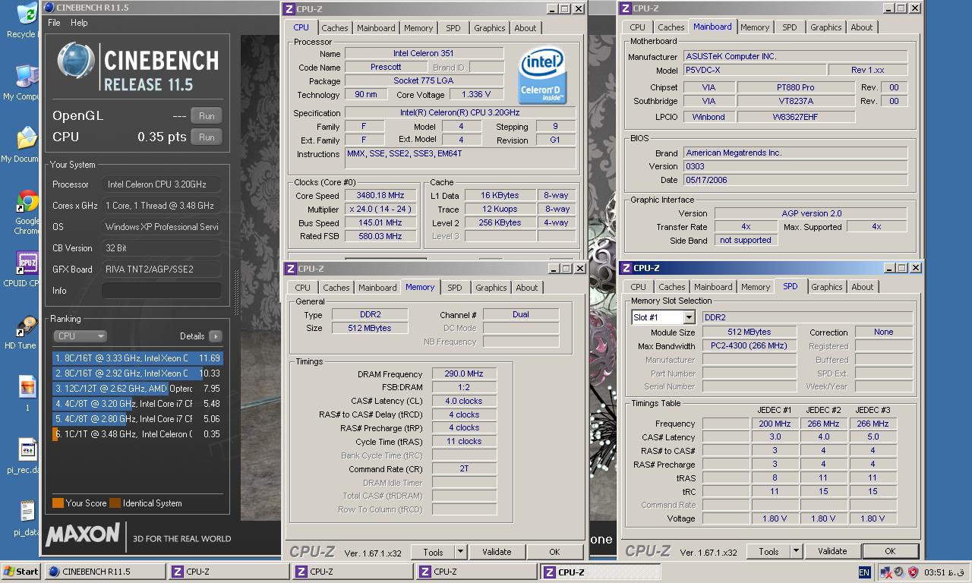The image size is (972, 583).
Task: Open the Help menu in Cinebench
Action: [79, 23]
